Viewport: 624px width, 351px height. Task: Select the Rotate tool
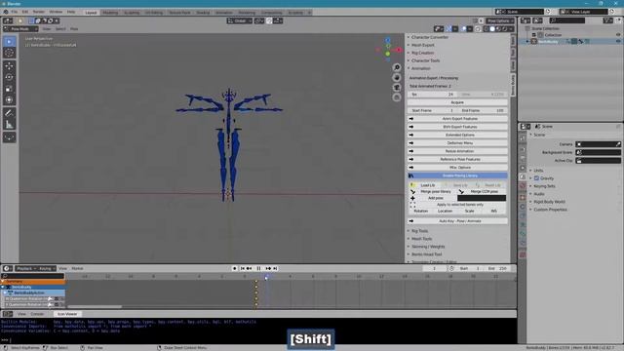click(x=9, y=77)
